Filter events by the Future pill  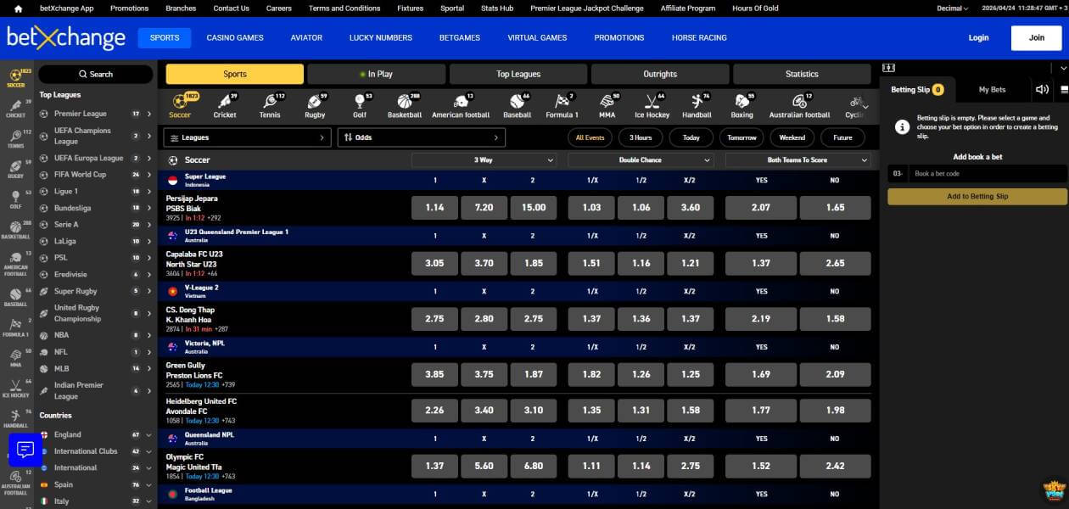(x=842, y=137)
